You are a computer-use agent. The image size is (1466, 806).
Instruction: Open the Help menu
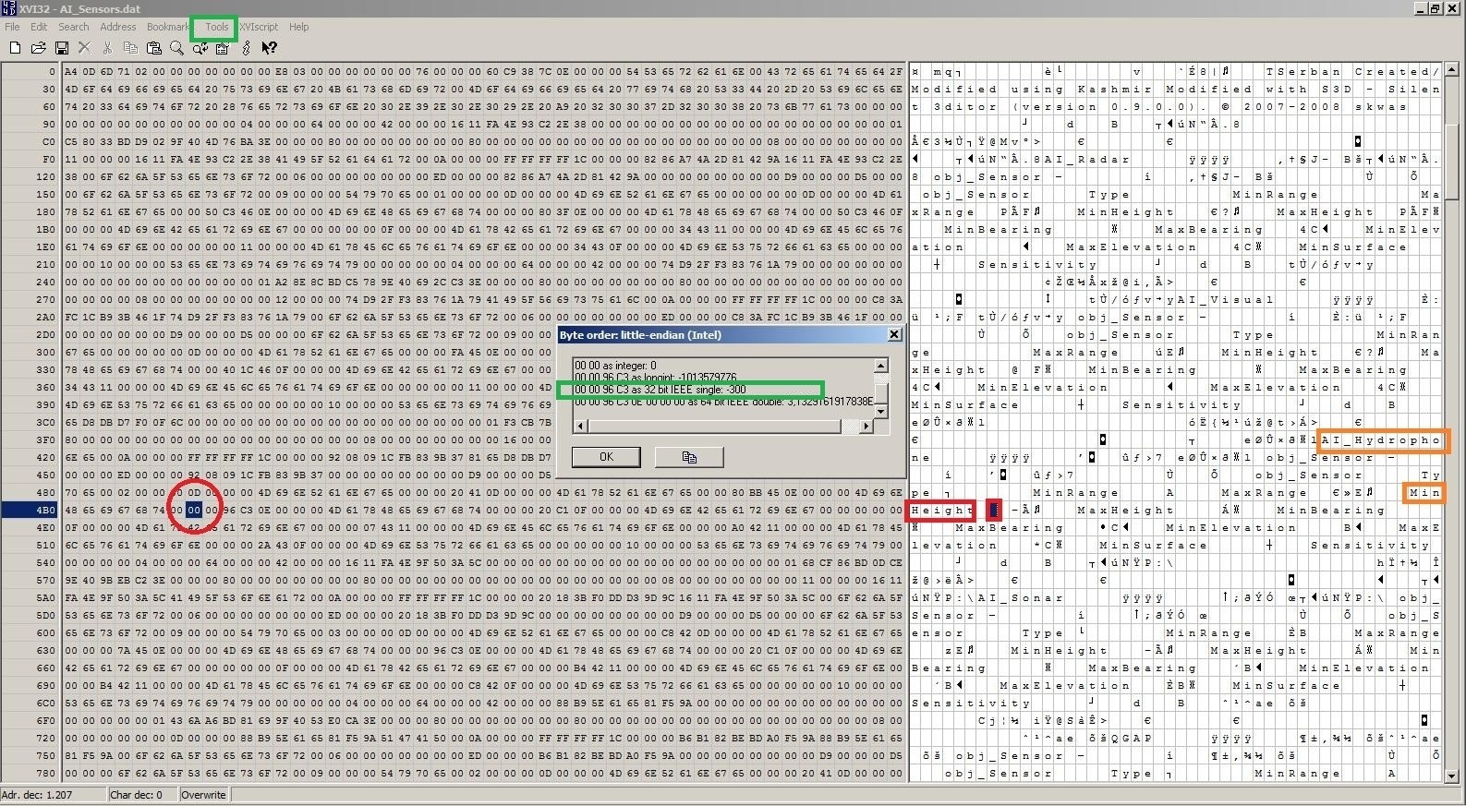point(298,27)
